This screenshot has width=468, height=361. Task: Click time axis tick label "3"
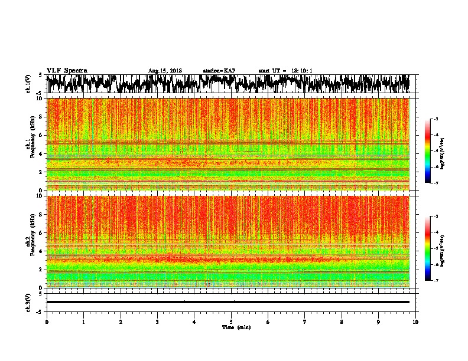[157, 322]
